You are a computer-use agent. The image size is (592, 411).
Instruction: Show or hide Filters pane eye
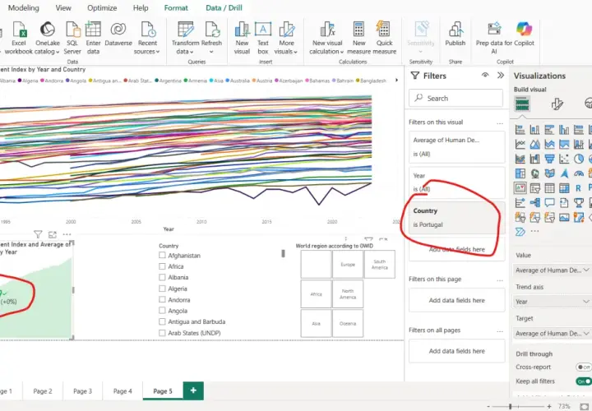pyautogui.click(x=485, y=76)
